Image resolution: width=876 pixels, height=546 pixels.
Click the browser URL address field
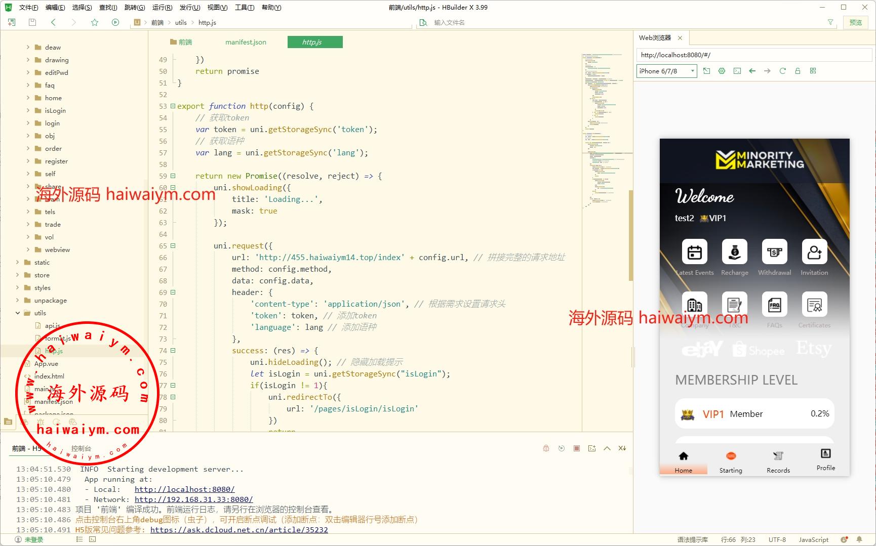pyautogui.click(x=753, y=55)
